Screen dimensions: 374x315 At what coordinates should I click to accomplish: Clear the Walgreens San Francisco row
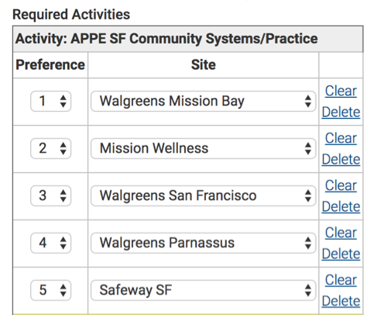341,185
